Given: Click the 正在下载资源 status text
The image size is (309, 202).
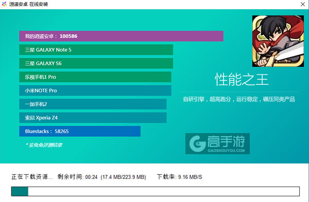Looking at the screenshot, I should (32, 177).
